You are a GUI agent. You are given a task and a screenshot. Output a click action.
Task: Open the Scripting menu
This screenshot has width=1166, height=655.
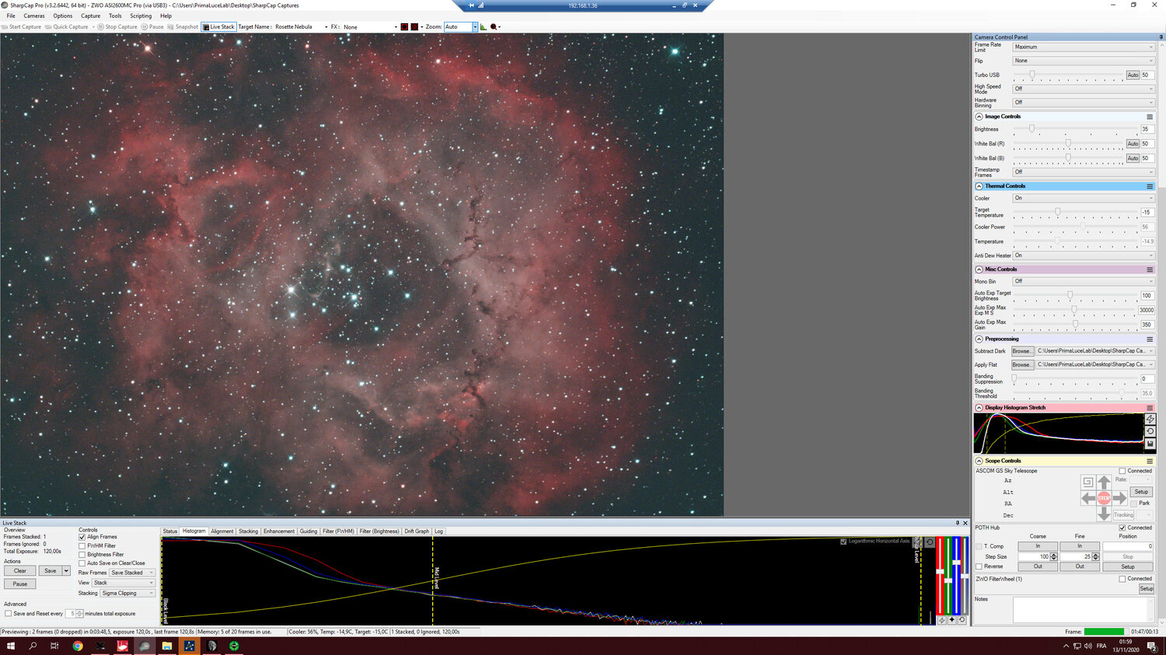click(141, 16)
